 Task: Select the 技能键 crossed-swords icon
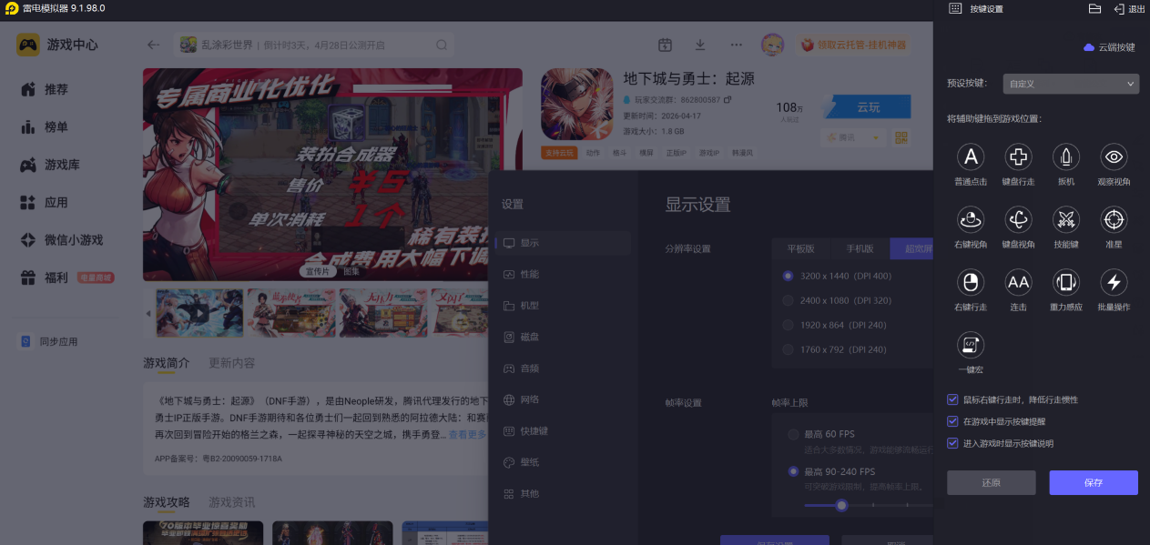1065,219
